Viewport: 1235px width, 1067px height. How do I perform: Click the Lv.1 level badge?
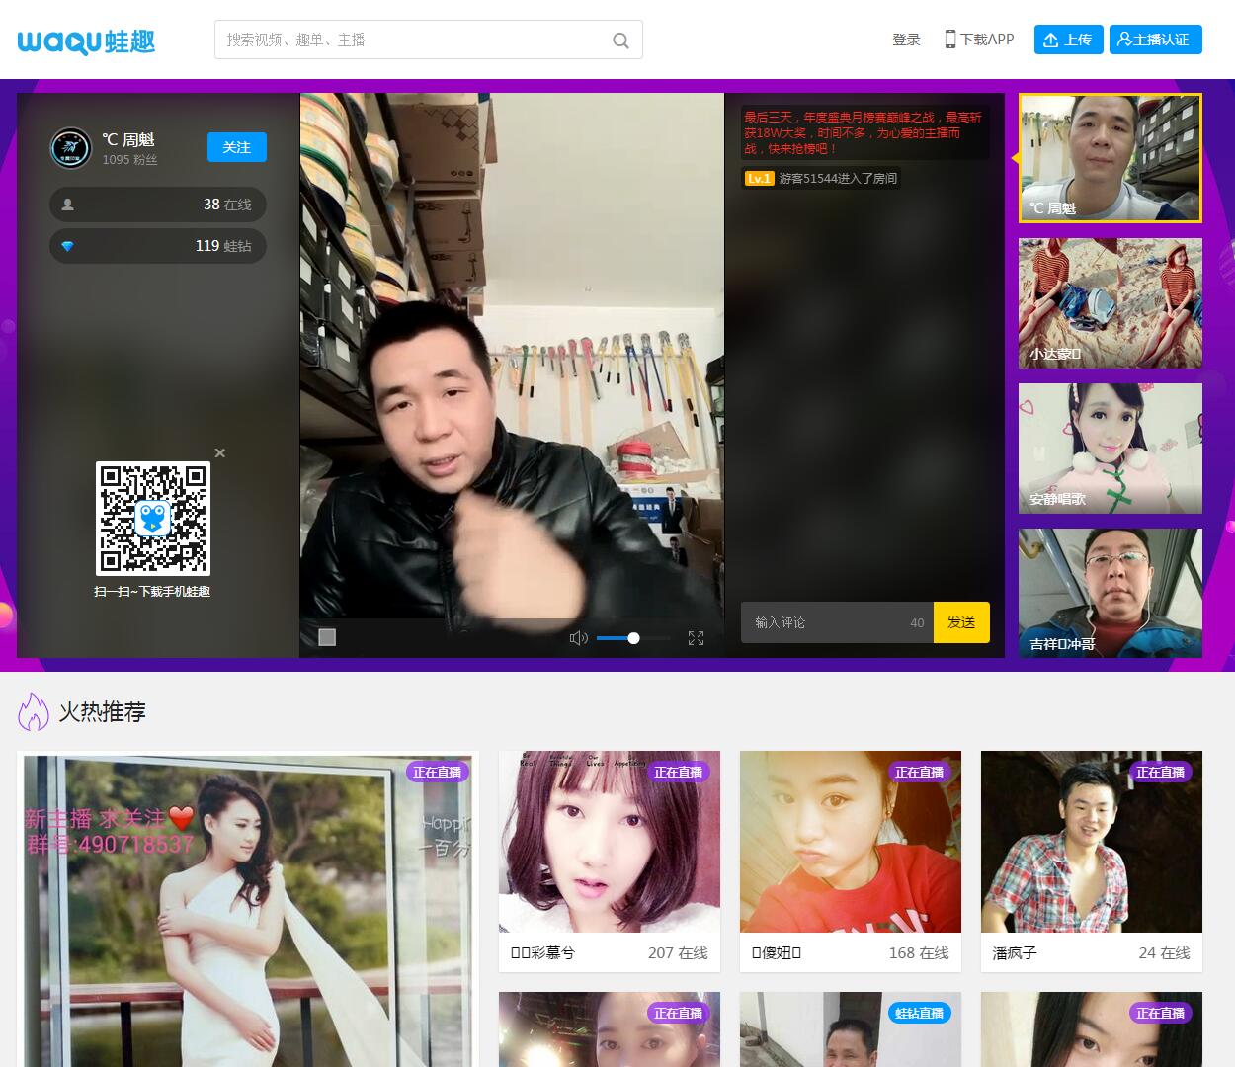759,178
